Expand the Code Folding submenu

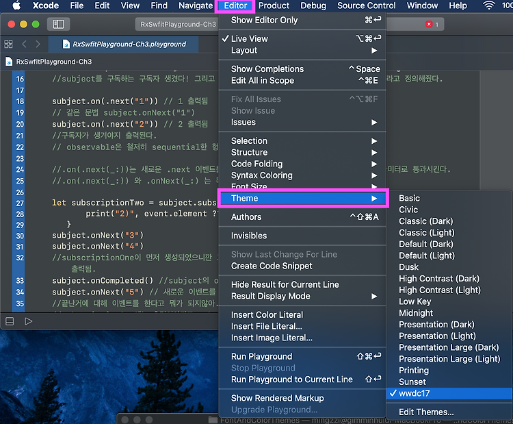(x=302, y=164)
